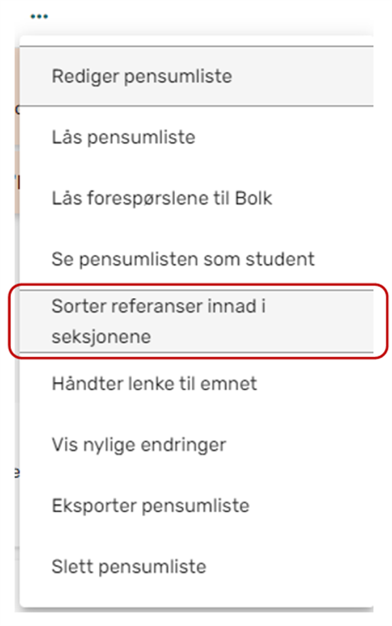Click Lås forespørslene til Bolk
The height and width of the screenshot is (626, 392).
161,198
